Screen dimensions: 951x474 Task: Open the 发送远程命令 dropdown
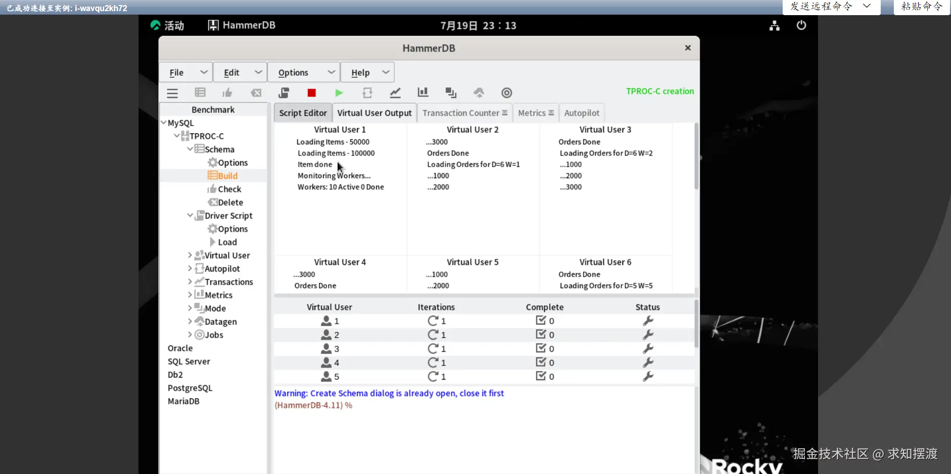point(831,7)
